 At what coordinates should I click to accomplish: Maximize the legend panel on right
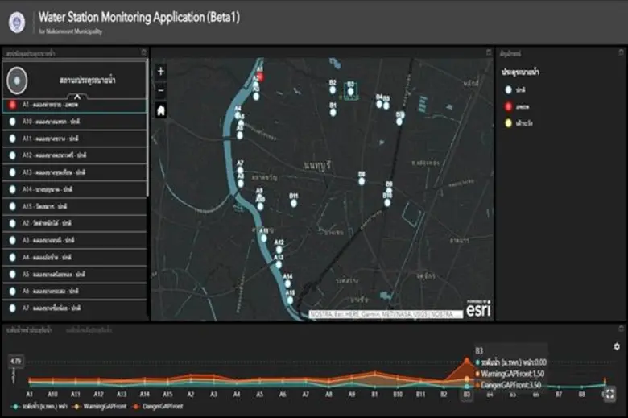pyautogui.click(x=622, y=52)
